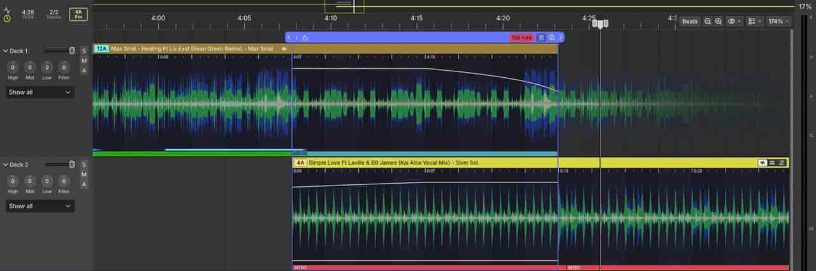
Task: Open Deck 1 'Show all' dropdown
Action: [40, 92]
